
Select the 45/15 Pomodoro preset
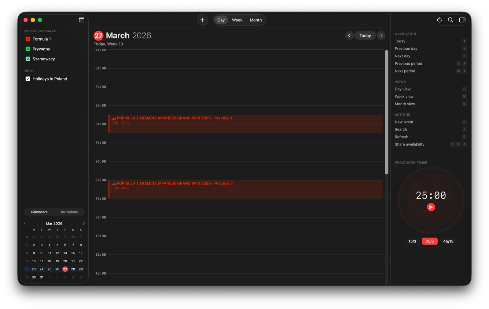point(448,241)
